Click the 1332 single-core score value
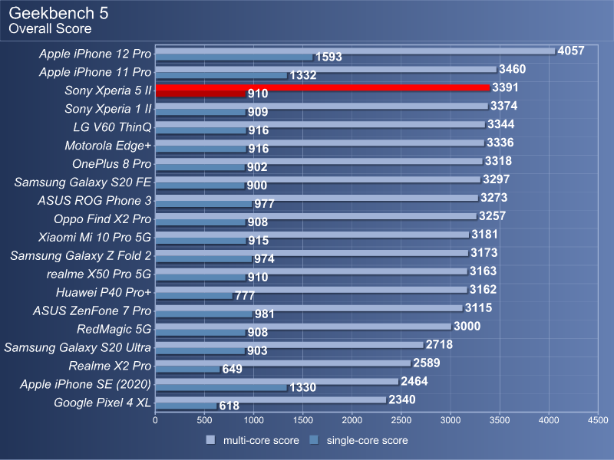This screenshot has width=614, height=460. tap(303, 75)
